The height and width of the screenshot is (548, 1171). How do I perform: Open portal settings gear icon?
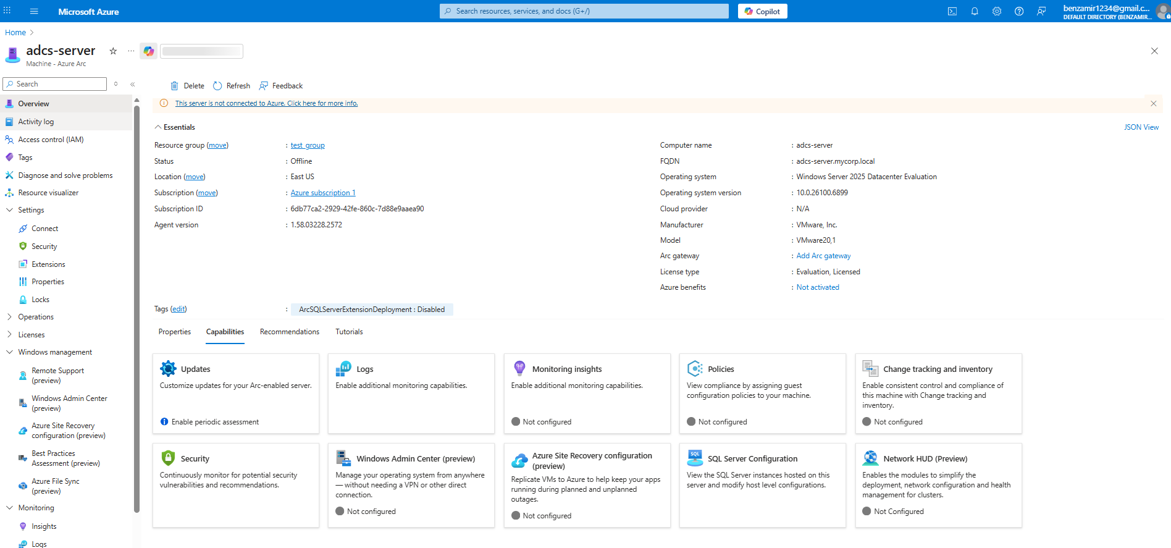(x=997, y=11)
